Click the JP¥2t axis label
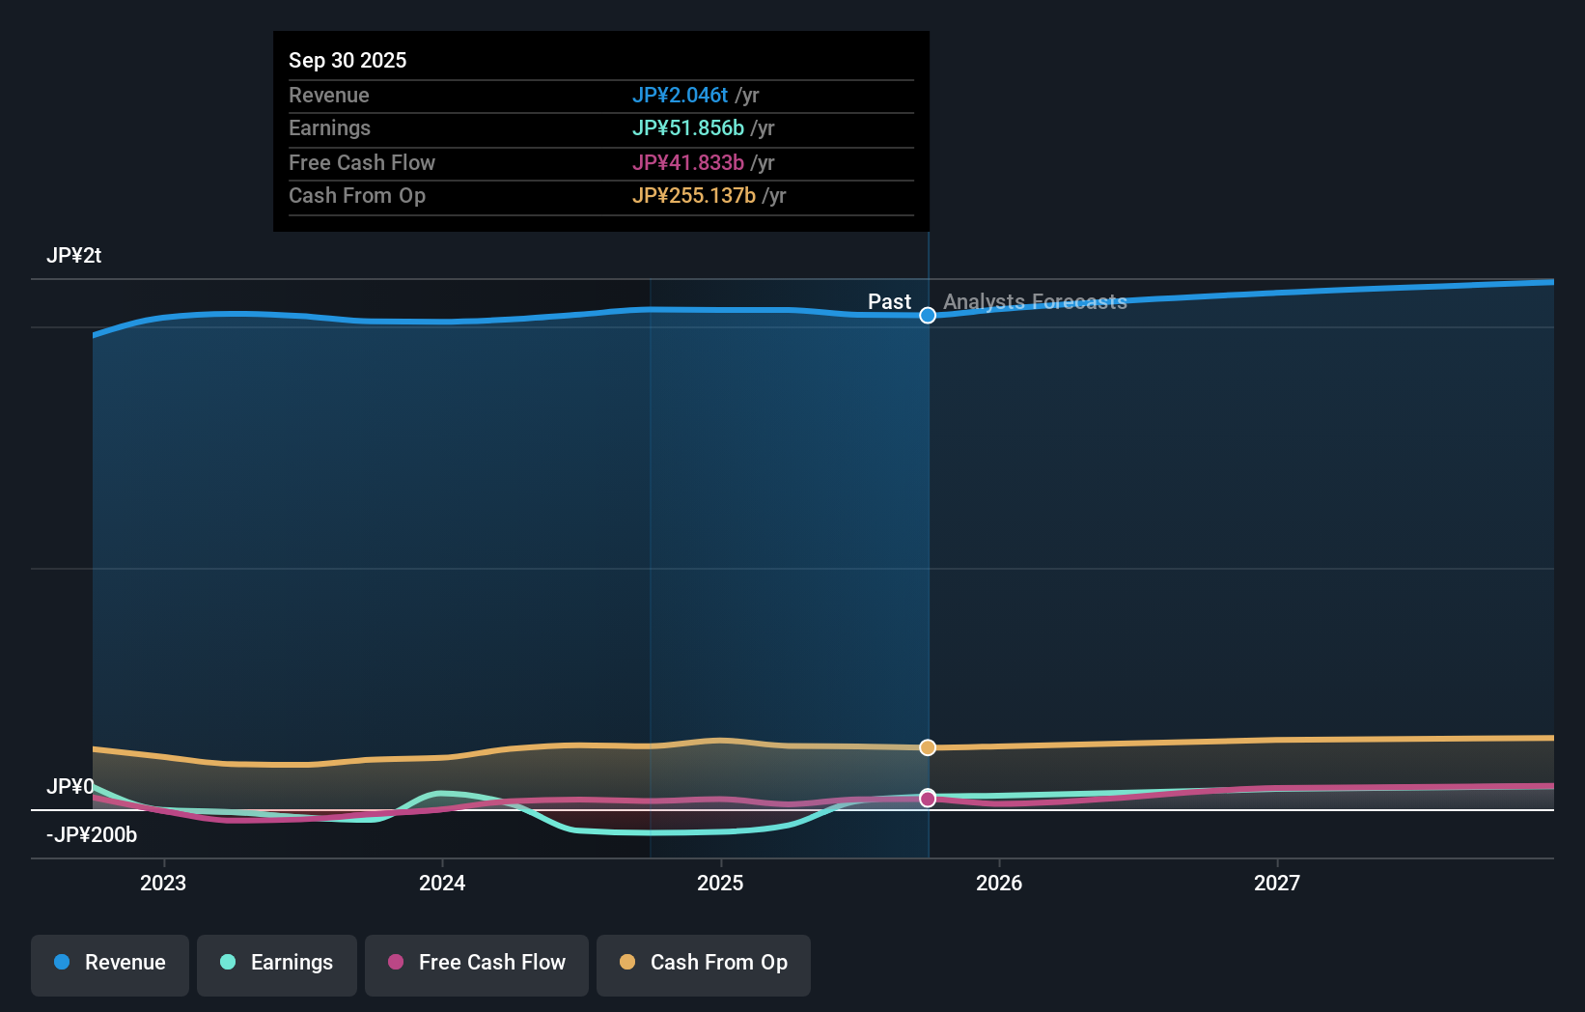1585x1012 pixels. click(x=75, y=254)
